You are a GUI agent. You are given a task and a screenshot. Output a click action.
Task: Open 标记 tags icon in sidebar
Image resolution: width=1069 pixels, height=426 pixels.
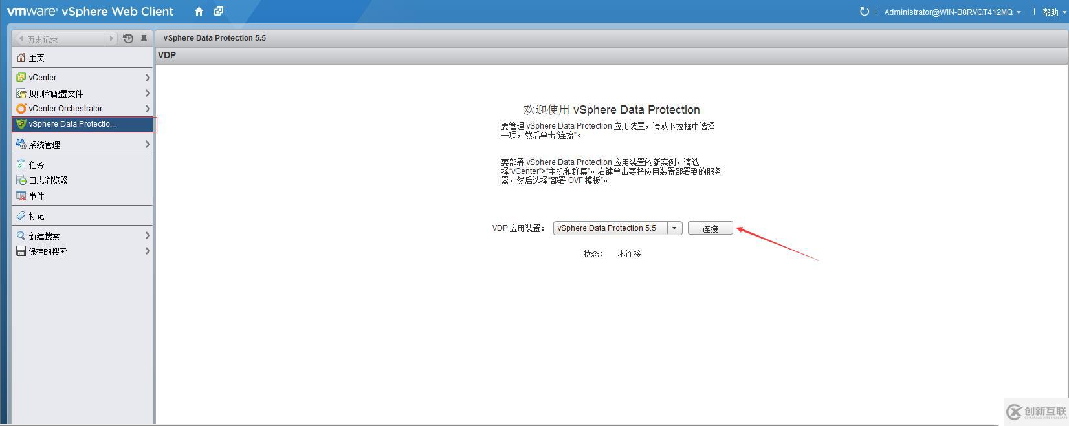coord(21,216)
